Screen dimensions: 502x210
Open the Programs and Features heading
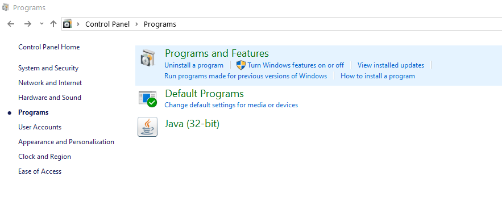(217, 53)
